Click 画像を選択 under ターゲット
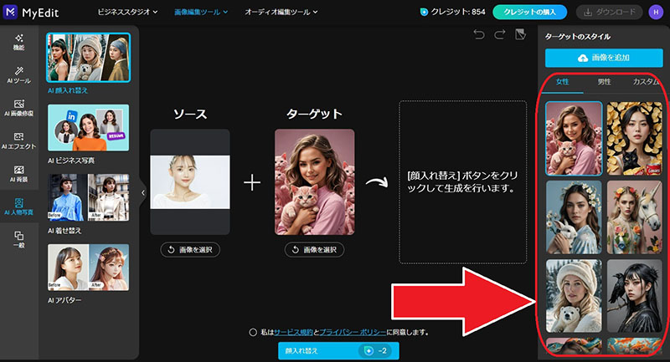Screen dimensions: 670x362 (315, 250)
